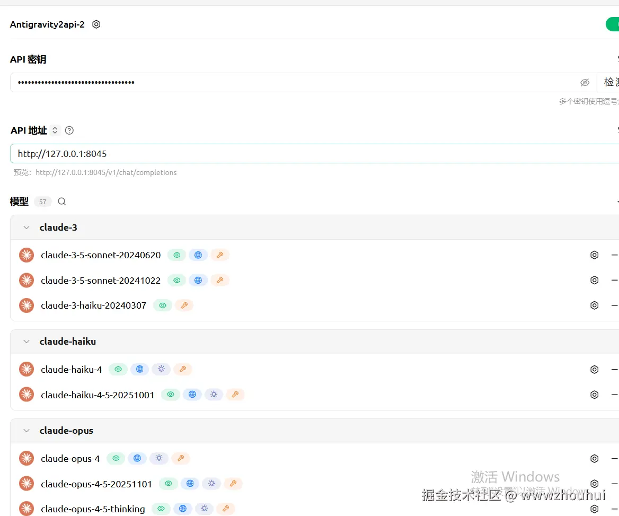Open settings for claude-3-5-sonnet-20241022
Viewport: 619px width, 516px height.
pos(594,280)
